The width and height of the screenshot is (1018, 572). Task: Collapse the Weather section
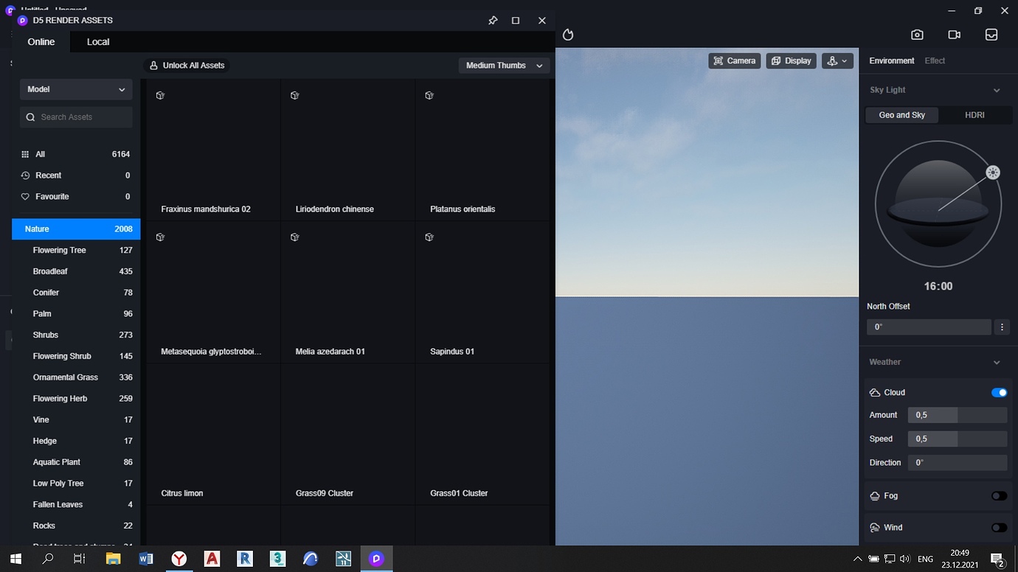[997, 362]
